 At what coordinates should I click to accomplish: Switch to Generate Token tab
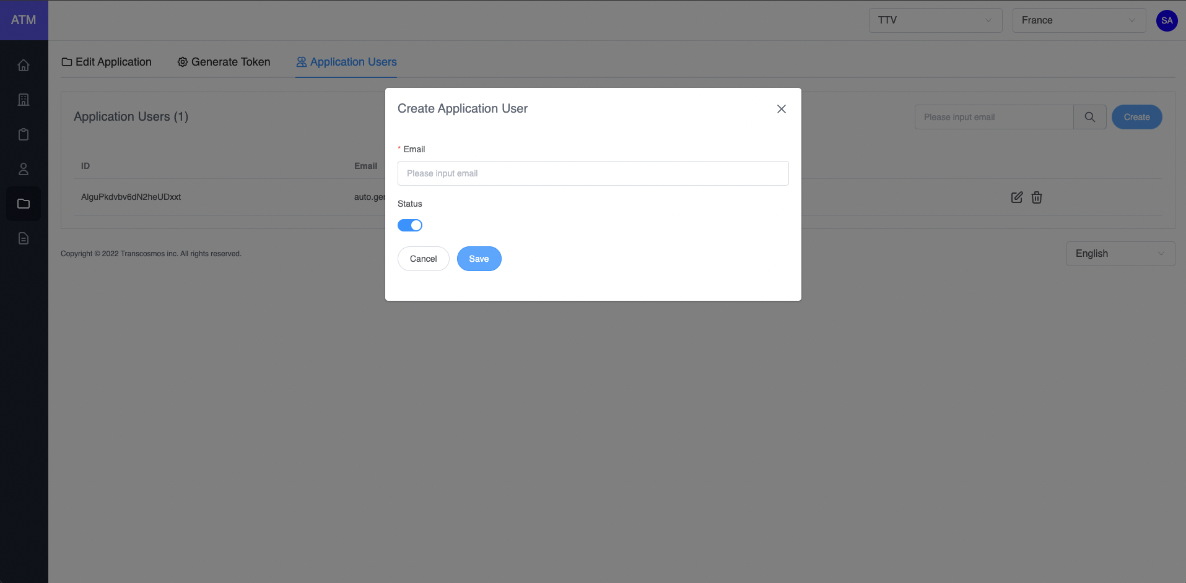[224, 62]
